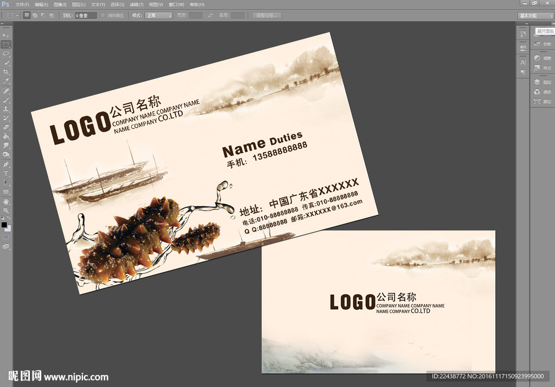Reset default foreground and background colors

click(x=3, y=218)
